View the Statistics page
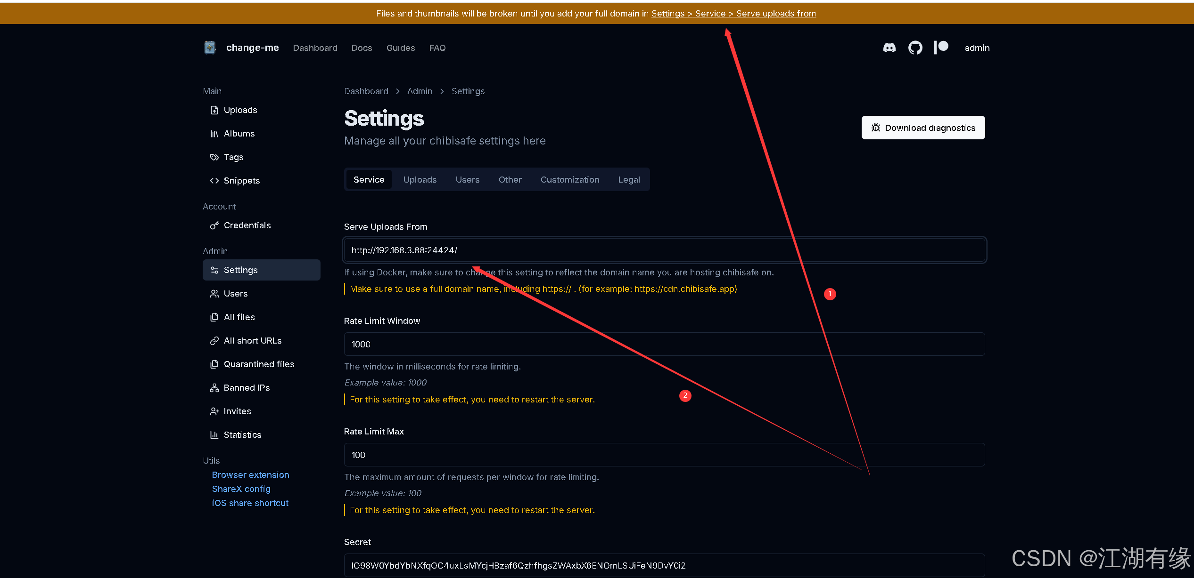 [x=242, y=435]
